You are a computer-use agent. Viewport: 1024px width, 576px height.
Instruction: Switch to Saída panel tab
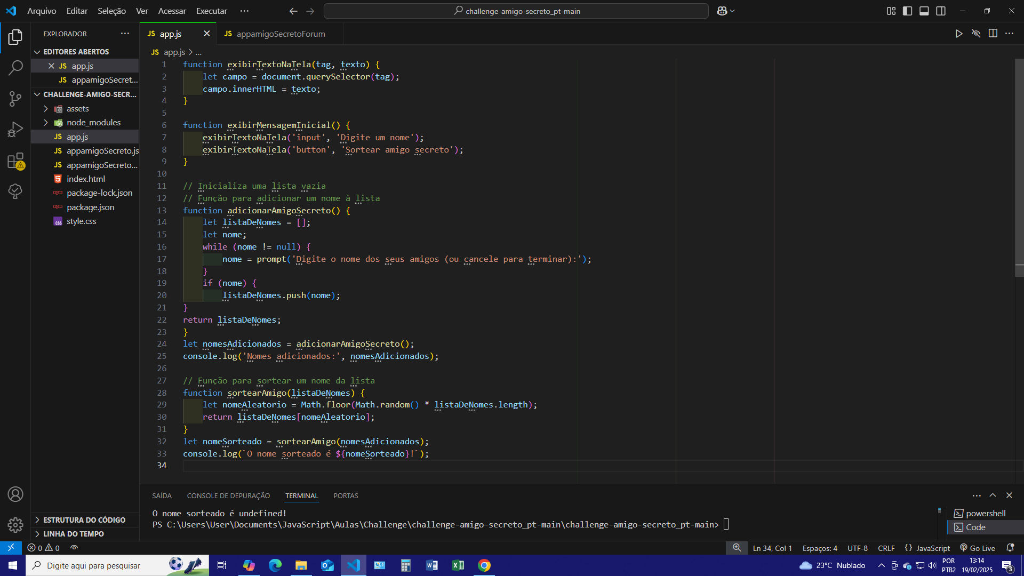click(x=162, y=495)
